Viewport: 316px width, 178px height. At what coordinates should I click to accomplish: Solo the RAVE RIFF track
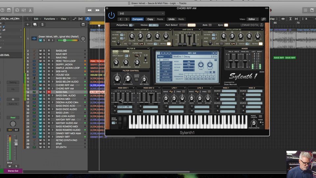[x=44, y=54]
